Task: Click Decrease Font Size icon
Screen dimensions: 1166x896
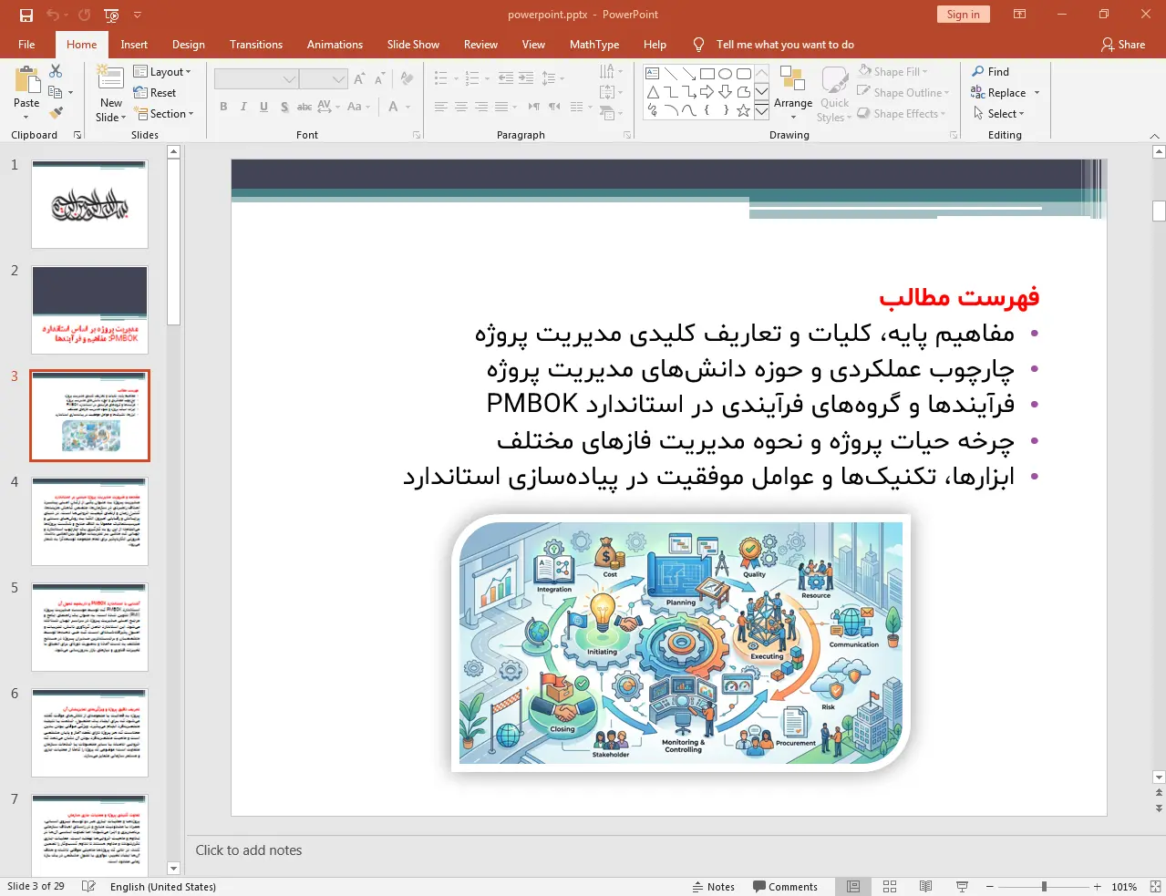Action: (x=378, y=79)
